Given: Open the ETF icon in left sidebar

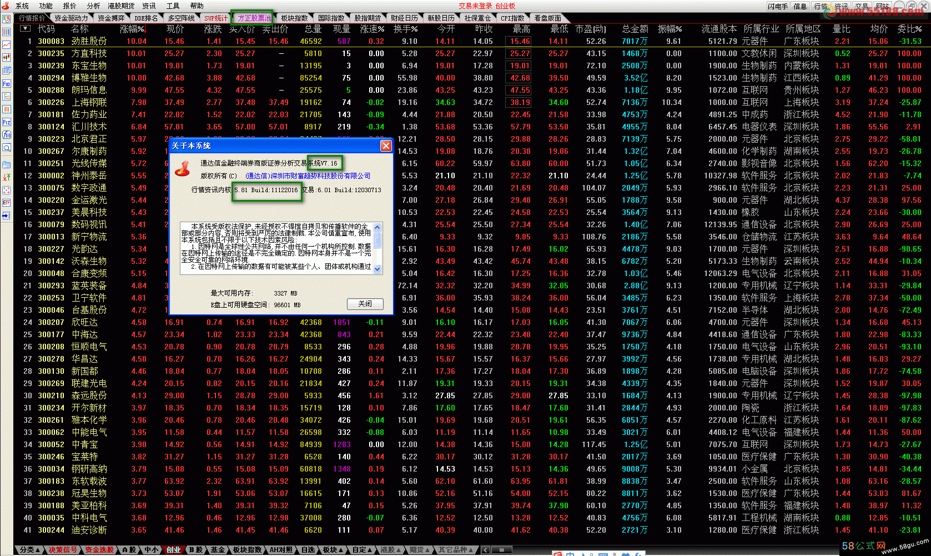Looking at the screenshot, I should click(x=6, y=203).
